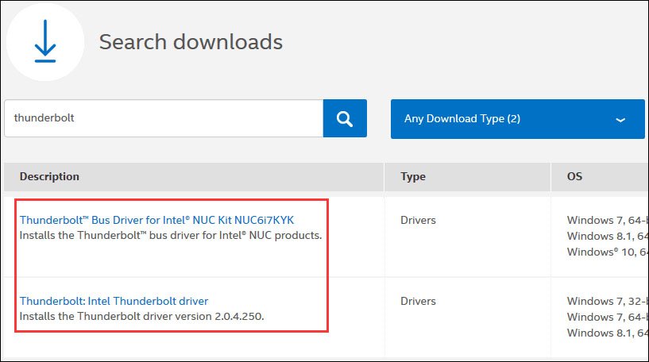The height and width of the screenshot is (362, 649).
Task: Click the search field containing "thunderbolt"
Action: [x=163, y=118]
